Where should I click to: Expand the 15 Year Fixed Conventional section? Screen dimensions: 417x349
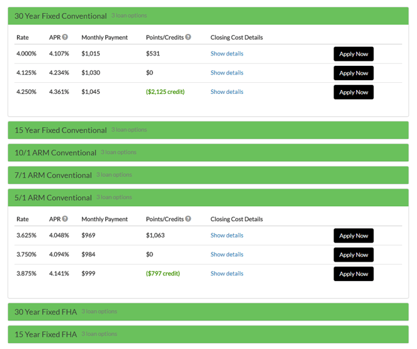208,130
